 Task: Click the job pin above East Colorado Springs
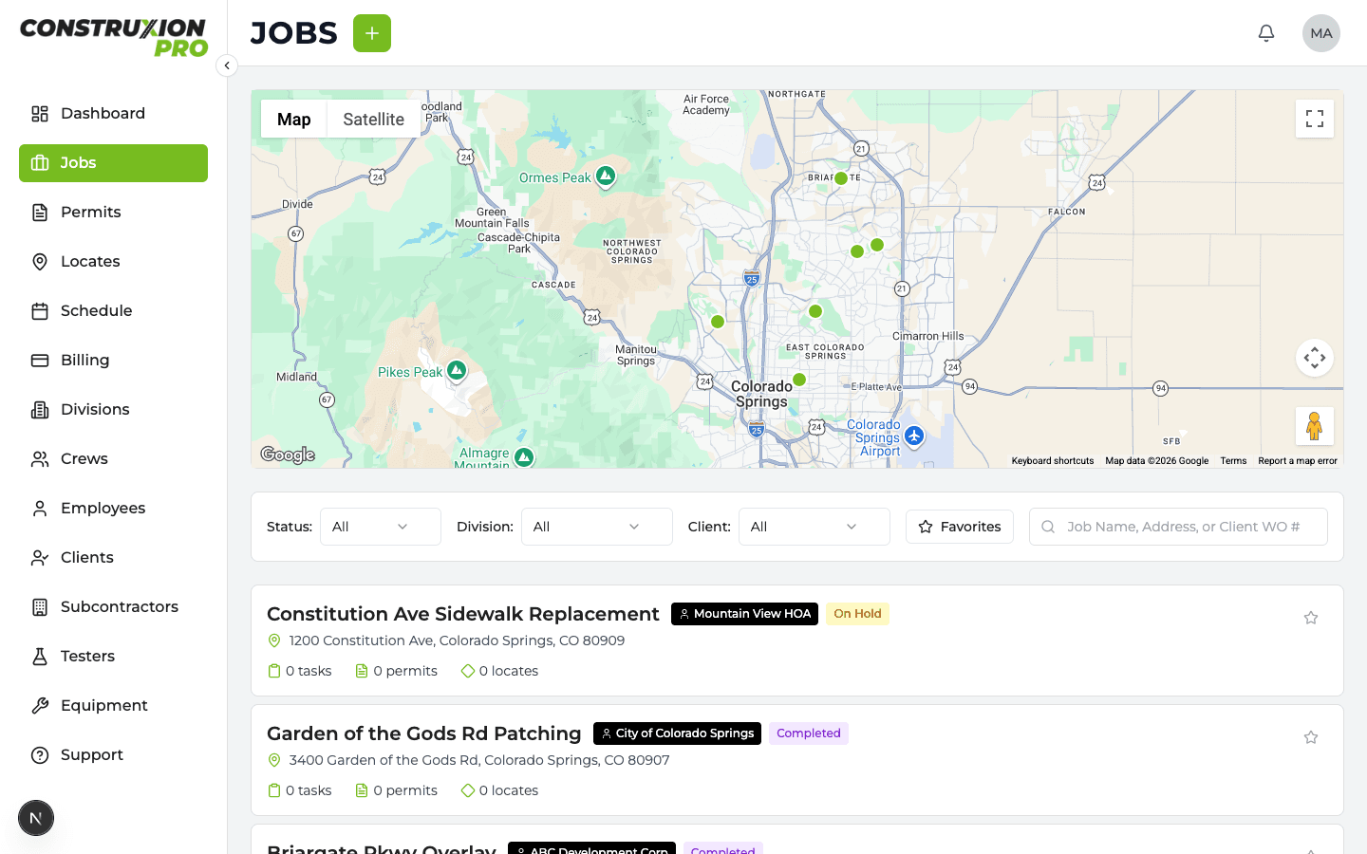(815, 311)
